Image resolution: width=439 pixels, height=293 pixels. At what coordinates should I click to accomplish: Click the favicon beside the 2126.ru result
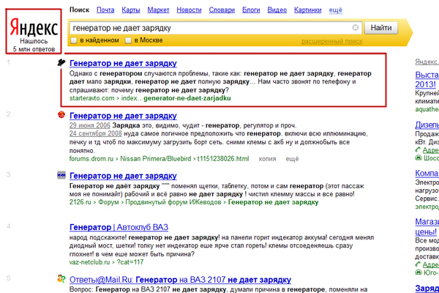[61, 175]
